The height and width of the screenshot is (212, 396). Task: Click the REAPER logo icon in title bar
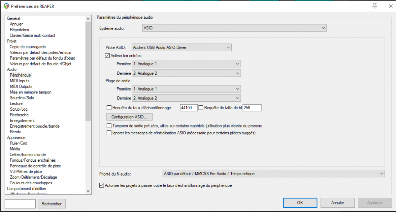pyautogui.click(x=6, y=6)
